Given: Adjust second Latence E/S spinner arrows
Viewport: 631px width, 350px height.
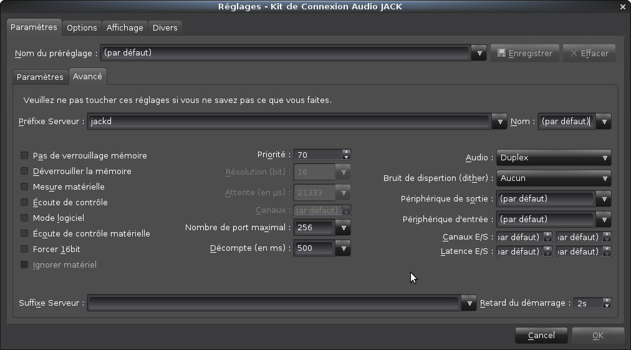Looking at the screenshot, I should 607,251.
